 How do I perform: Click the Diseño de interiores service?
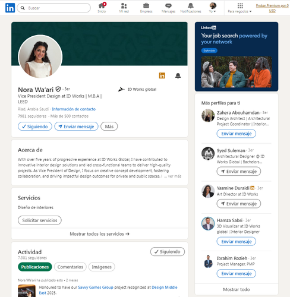coord(36,207)
